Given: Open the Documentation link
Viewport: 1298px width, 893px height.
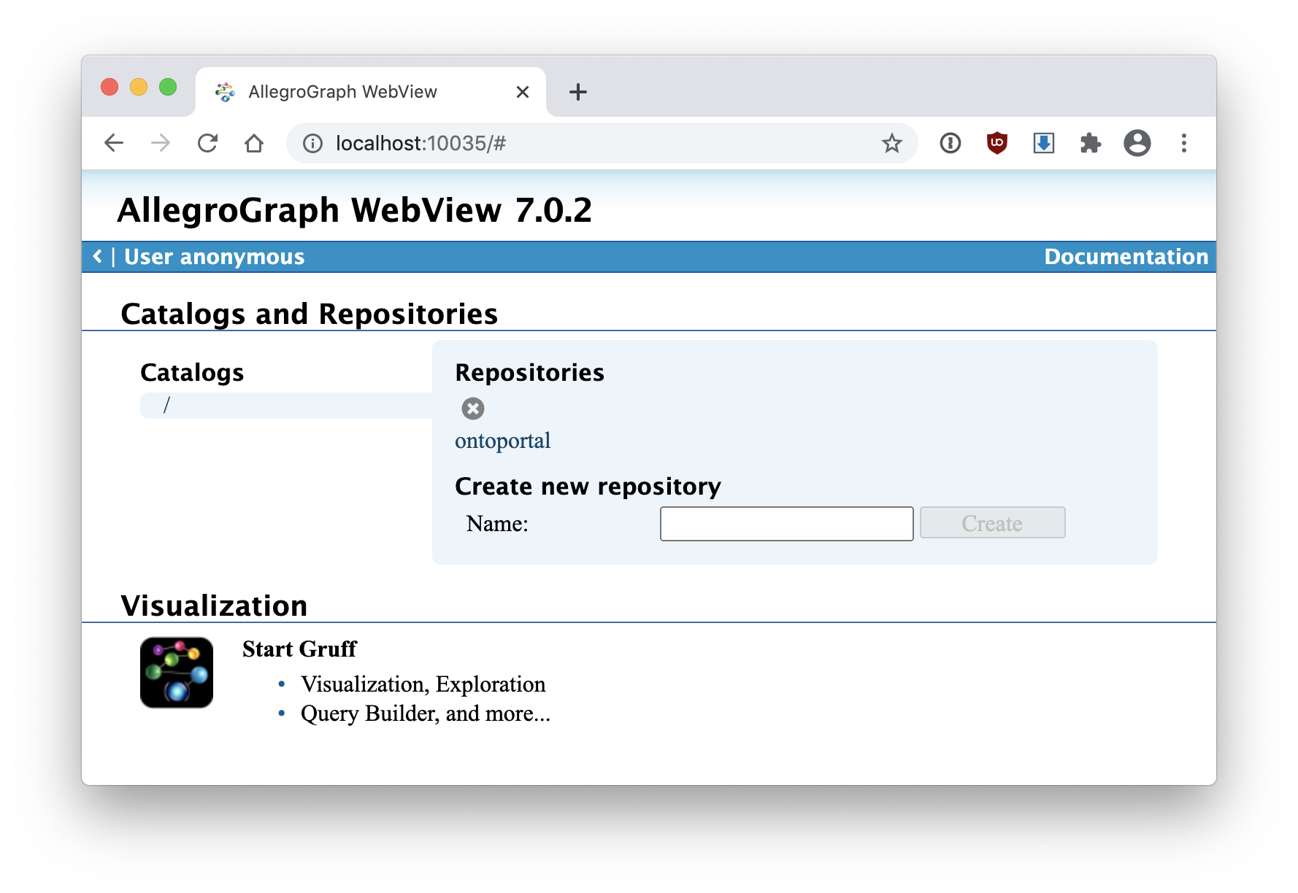Looking at the screenshot, I should point(1126,257).
